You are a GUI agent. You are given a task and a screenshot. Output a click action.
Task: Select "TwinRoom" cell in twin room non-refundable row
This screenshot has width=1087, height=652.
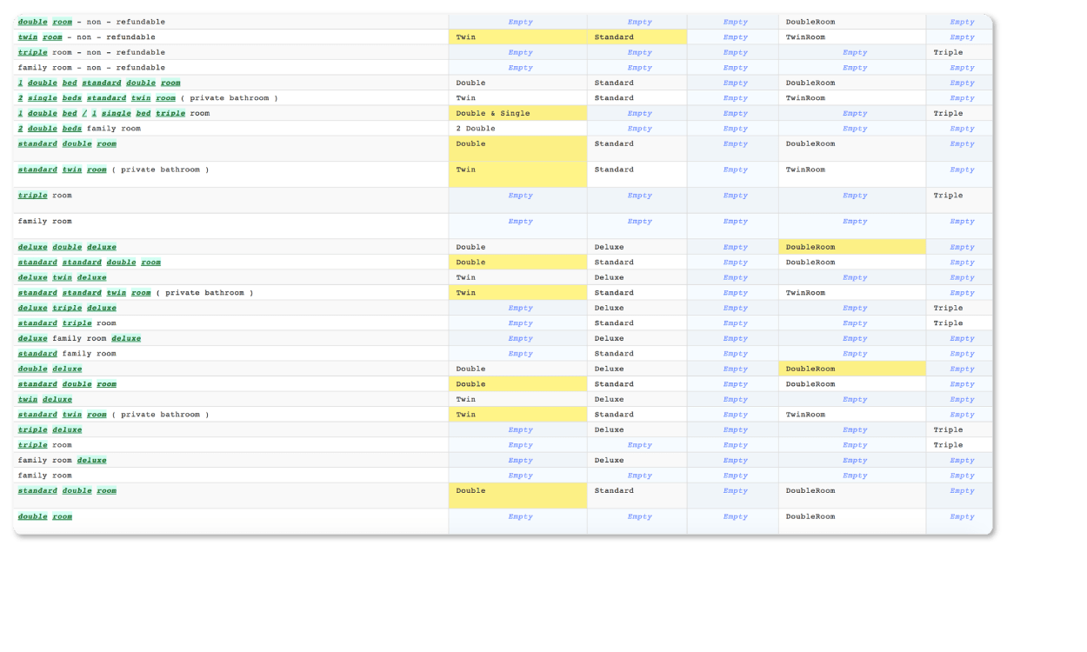pyautogui.click(x=851, y=37)
